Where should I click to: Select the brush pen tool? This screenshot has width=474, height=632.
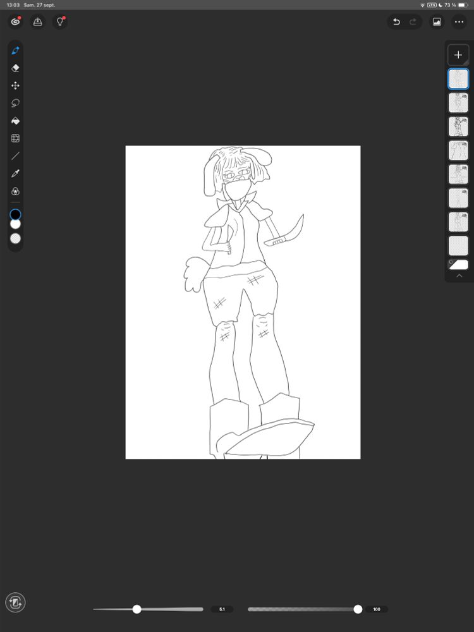coord(15,51)
